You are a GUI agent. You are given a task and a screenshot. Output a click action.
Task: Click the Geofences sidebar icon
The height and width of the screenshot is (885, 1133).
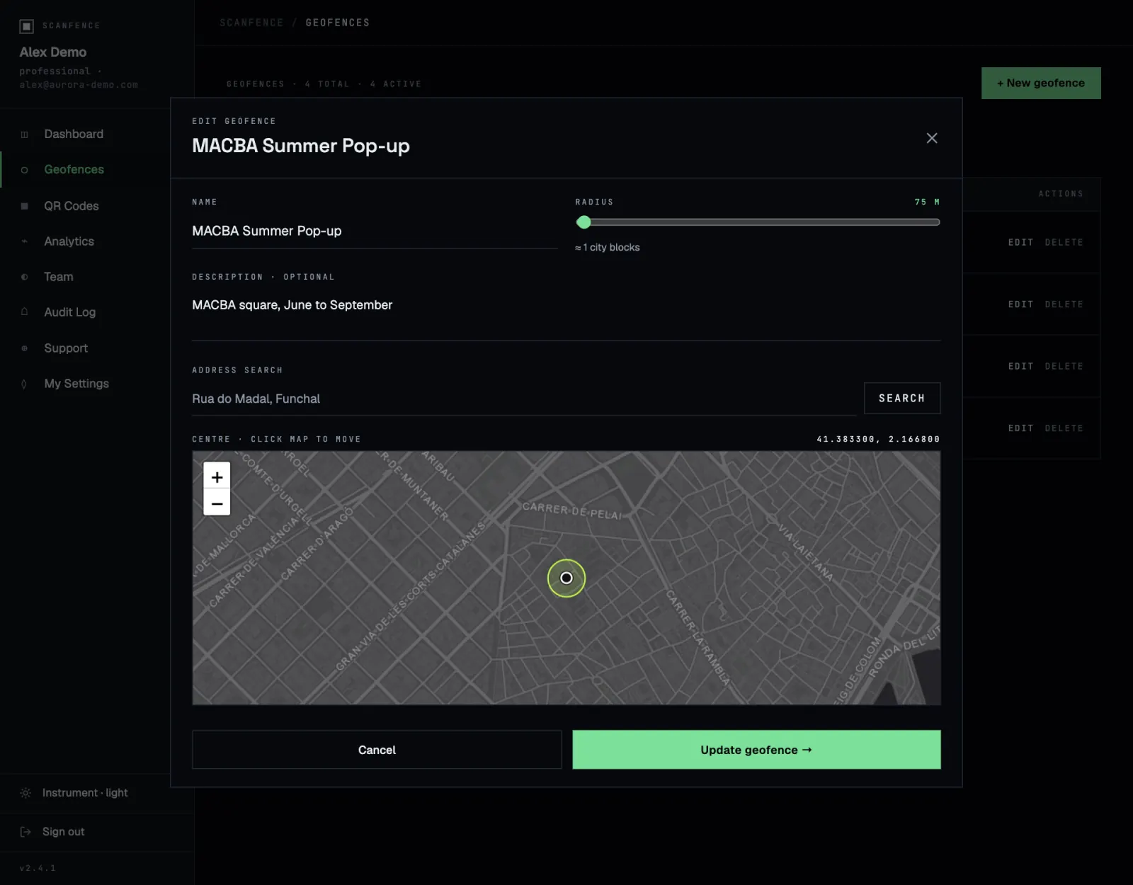point(25,170)
